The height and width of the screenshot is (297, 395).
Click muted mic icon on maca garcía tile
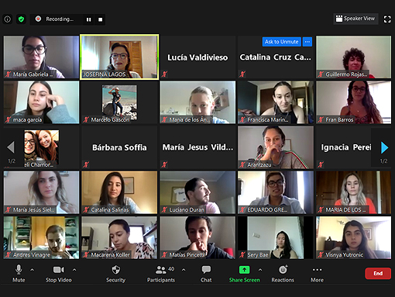pos(9,119)
